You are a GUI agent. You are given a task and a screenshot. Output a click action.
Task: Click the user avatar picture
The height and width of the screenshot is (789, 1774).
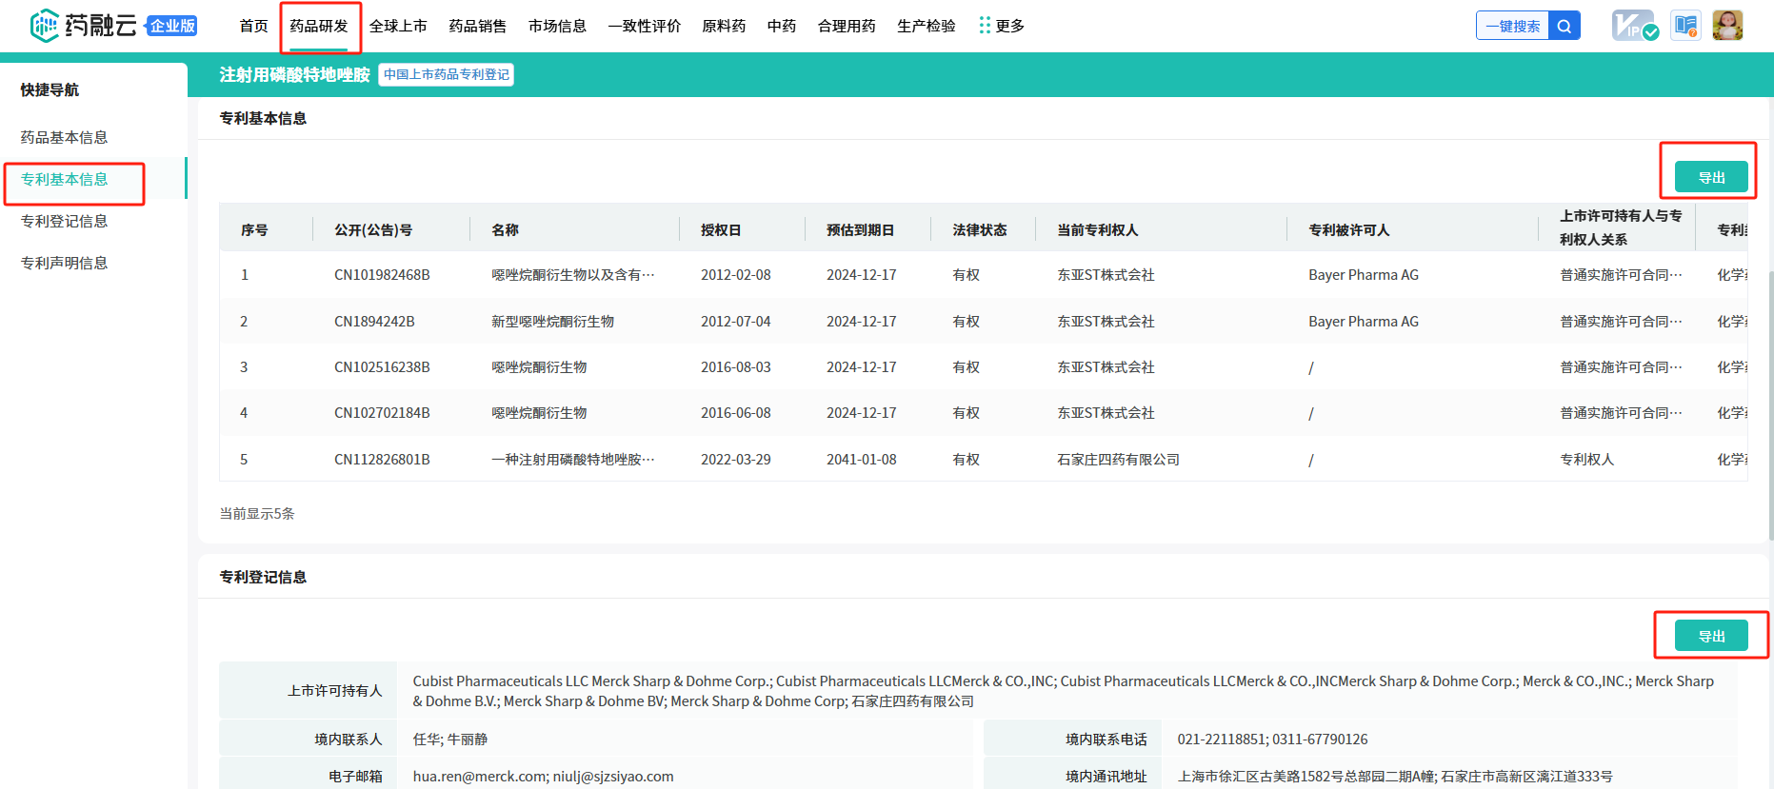(x=1727, y=26)
